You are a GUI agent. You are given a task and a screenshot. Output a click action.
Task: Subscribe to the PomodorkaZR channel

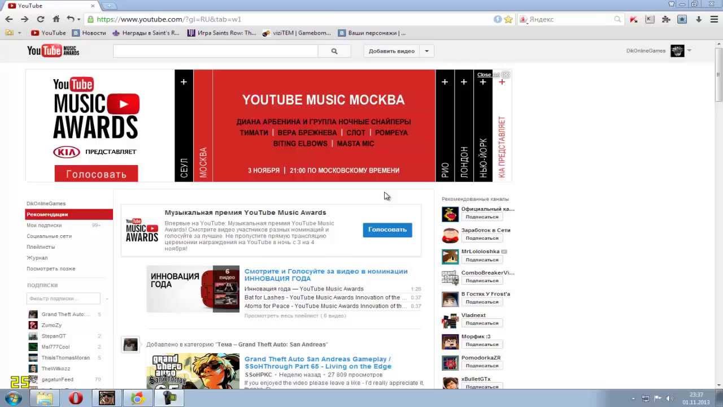click(482, 365)
